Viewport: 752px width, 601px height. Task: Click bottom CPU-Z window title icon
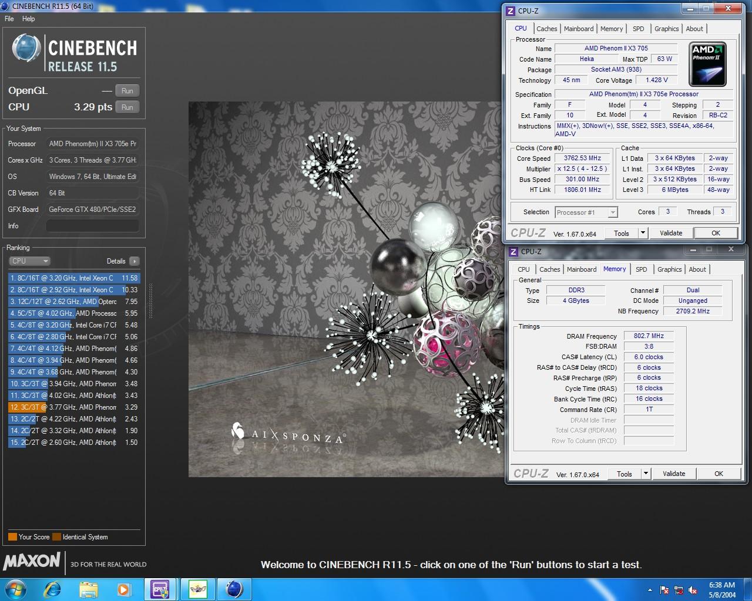pyautogui.click(x=513, y=251)
